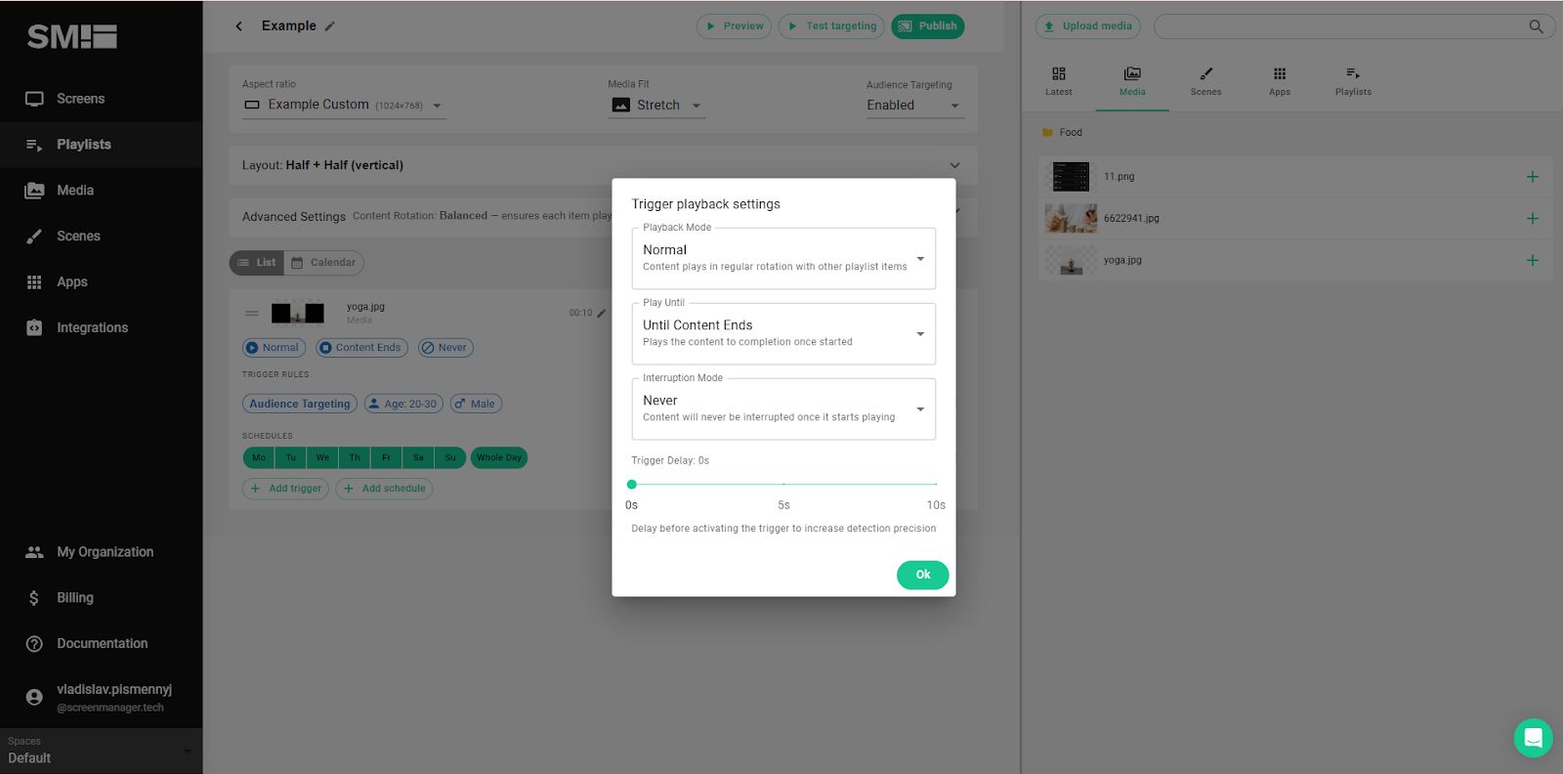Viewport: 1563px width, 774px height.
Task: Toggle Thursday schedule day
Action: pos(355,457)
